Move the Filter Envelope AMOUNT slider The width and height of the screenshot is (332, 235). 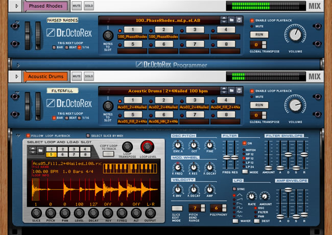tap(269, 168)
